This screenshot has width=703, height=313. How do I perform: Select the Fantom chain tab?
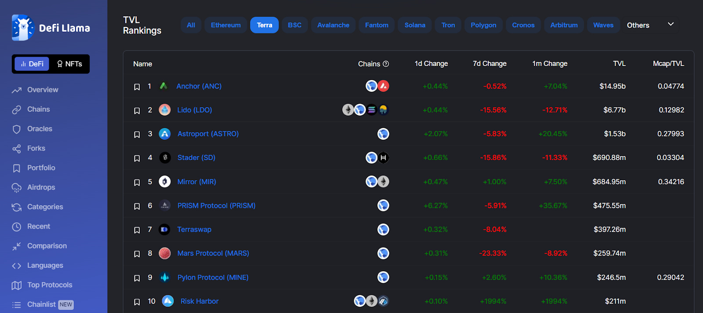pos(377,25)
